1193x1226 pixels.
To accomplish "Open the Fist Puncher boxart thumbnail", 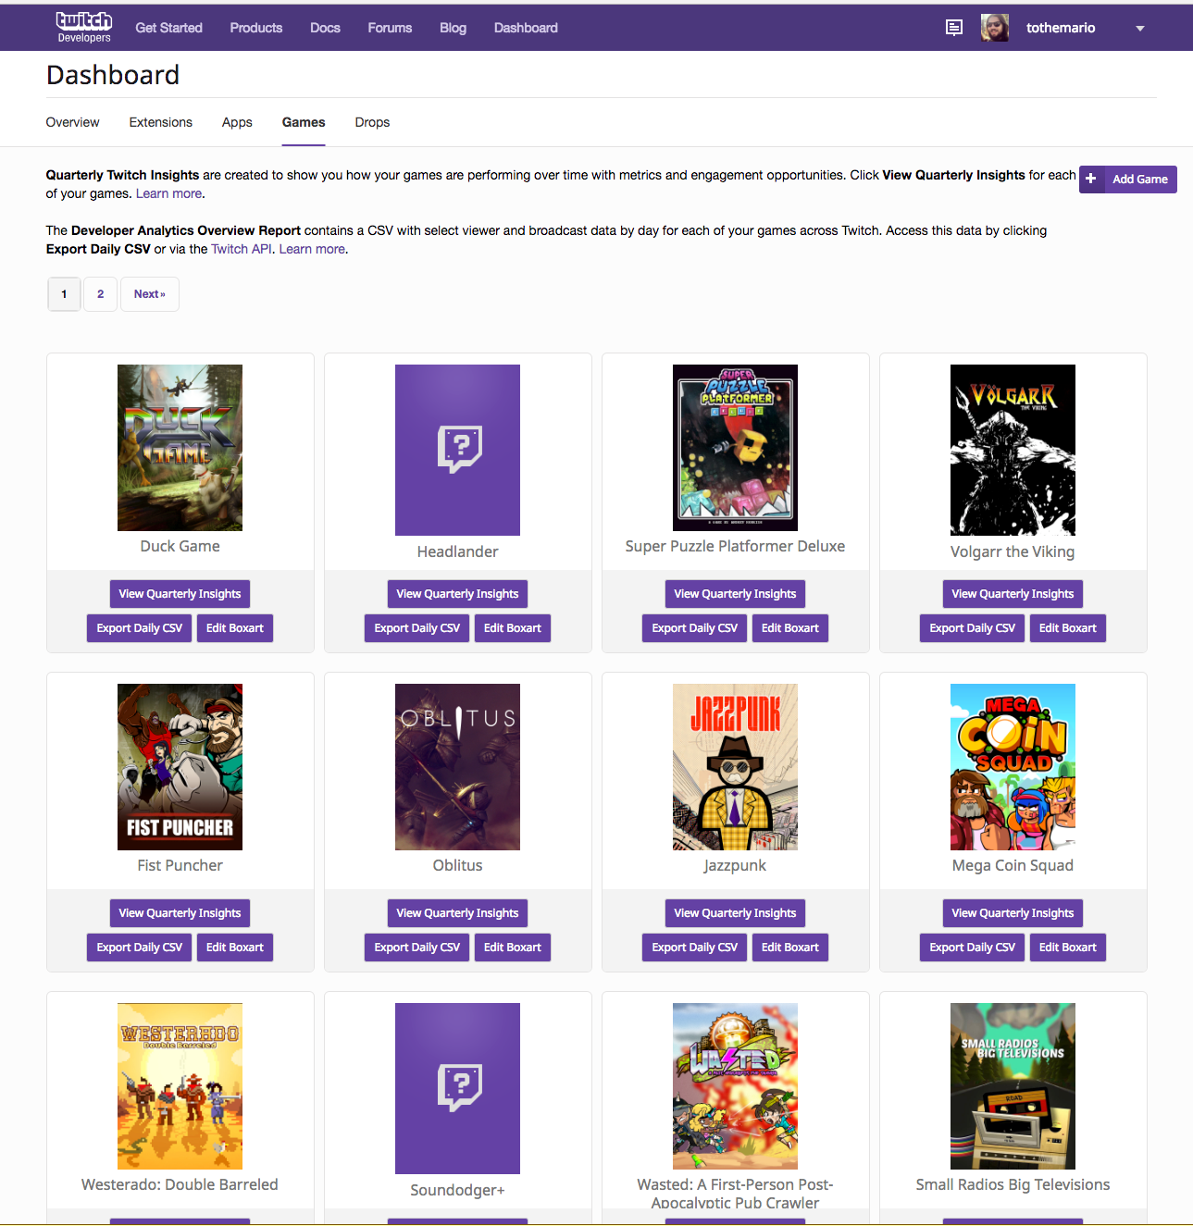I will tap(180, 767).
